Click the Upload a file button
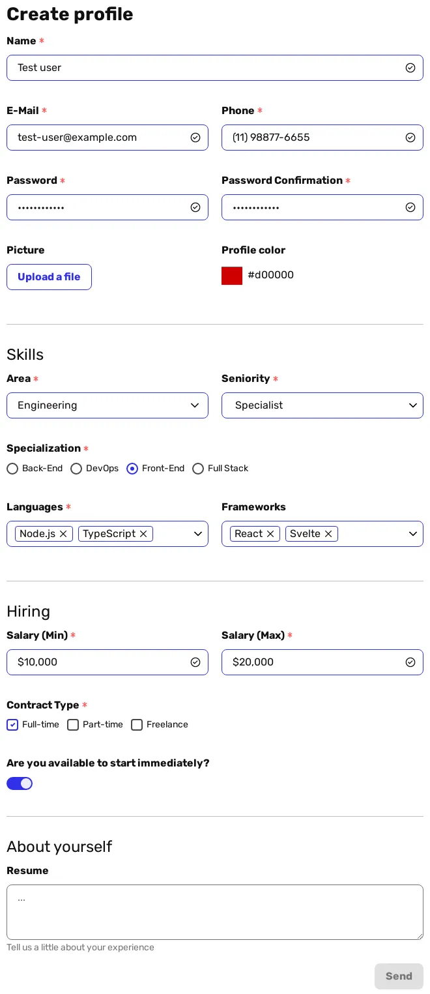 (49, 277)
